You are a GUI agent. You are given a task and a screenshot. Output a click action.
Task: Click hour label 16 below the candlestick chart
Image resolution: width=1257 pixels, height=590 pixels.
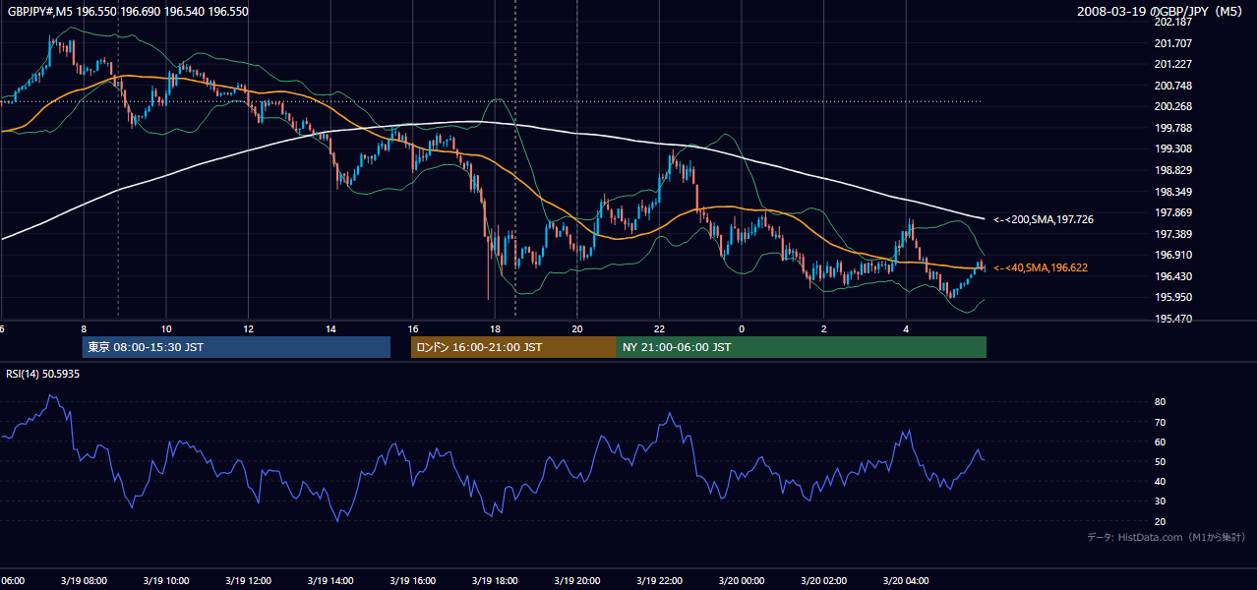point(412,329)
